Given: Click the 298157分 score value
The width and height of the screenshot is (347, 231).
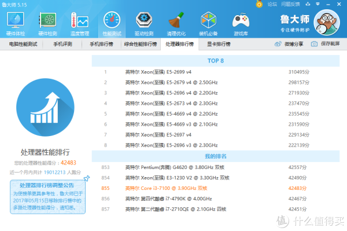Looking at the screenshot, I should (x=299, y=82).
